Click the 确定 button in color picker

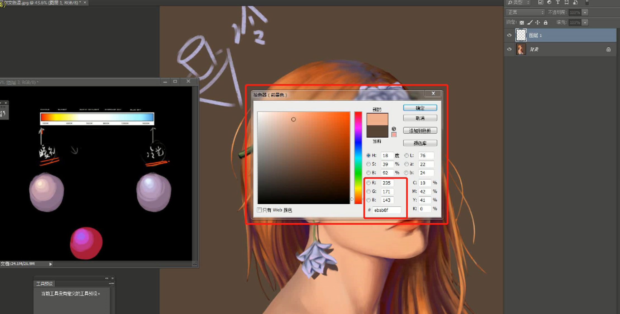click(x=420, y=108)
